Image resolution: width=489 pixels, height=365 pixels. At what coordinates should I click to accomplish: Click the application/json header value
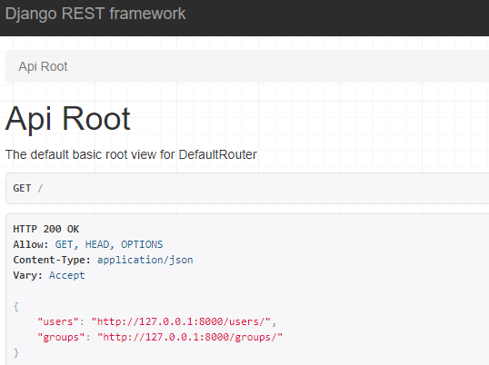(x=145, y=260)
